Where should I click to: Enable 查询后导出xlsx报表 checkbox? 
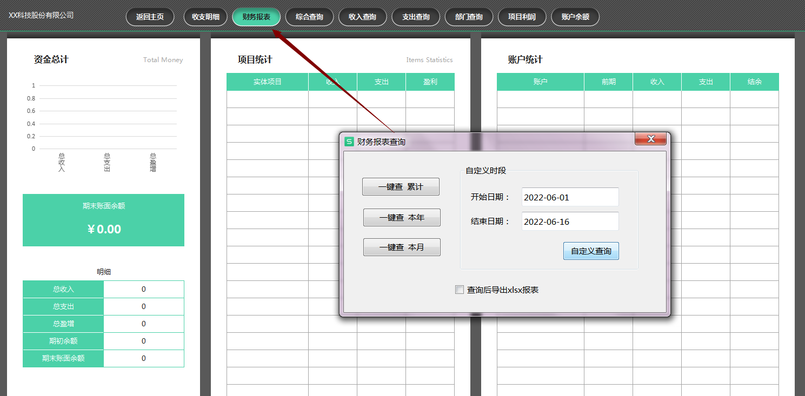(460, 290)
